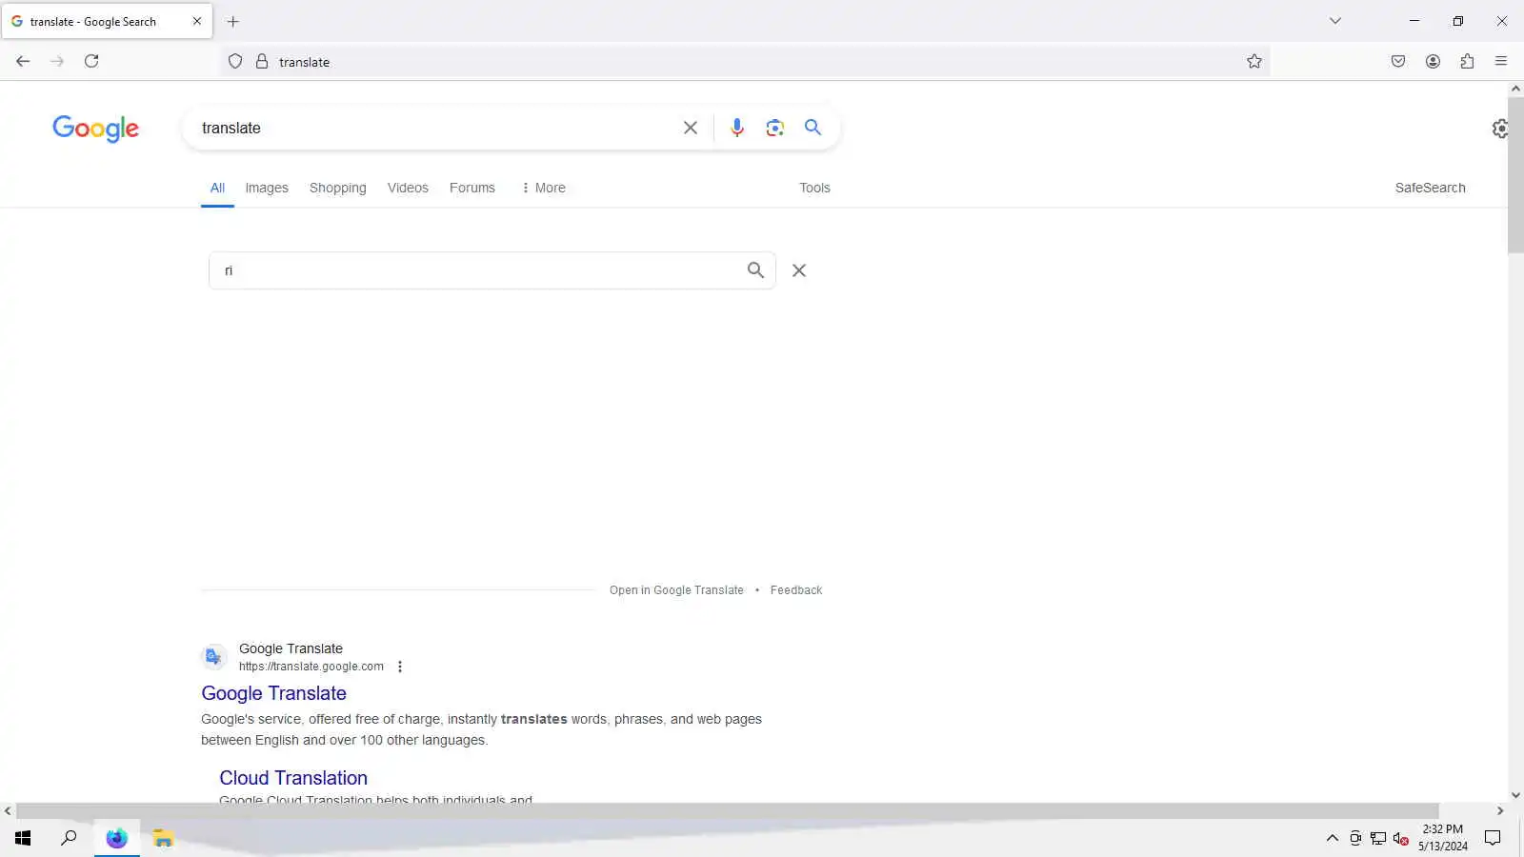Open a new browser tab

[233, 21]
